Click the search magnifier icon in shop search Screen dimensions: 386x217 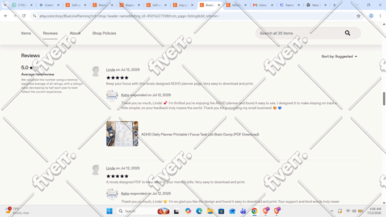[x=347, y=33]
